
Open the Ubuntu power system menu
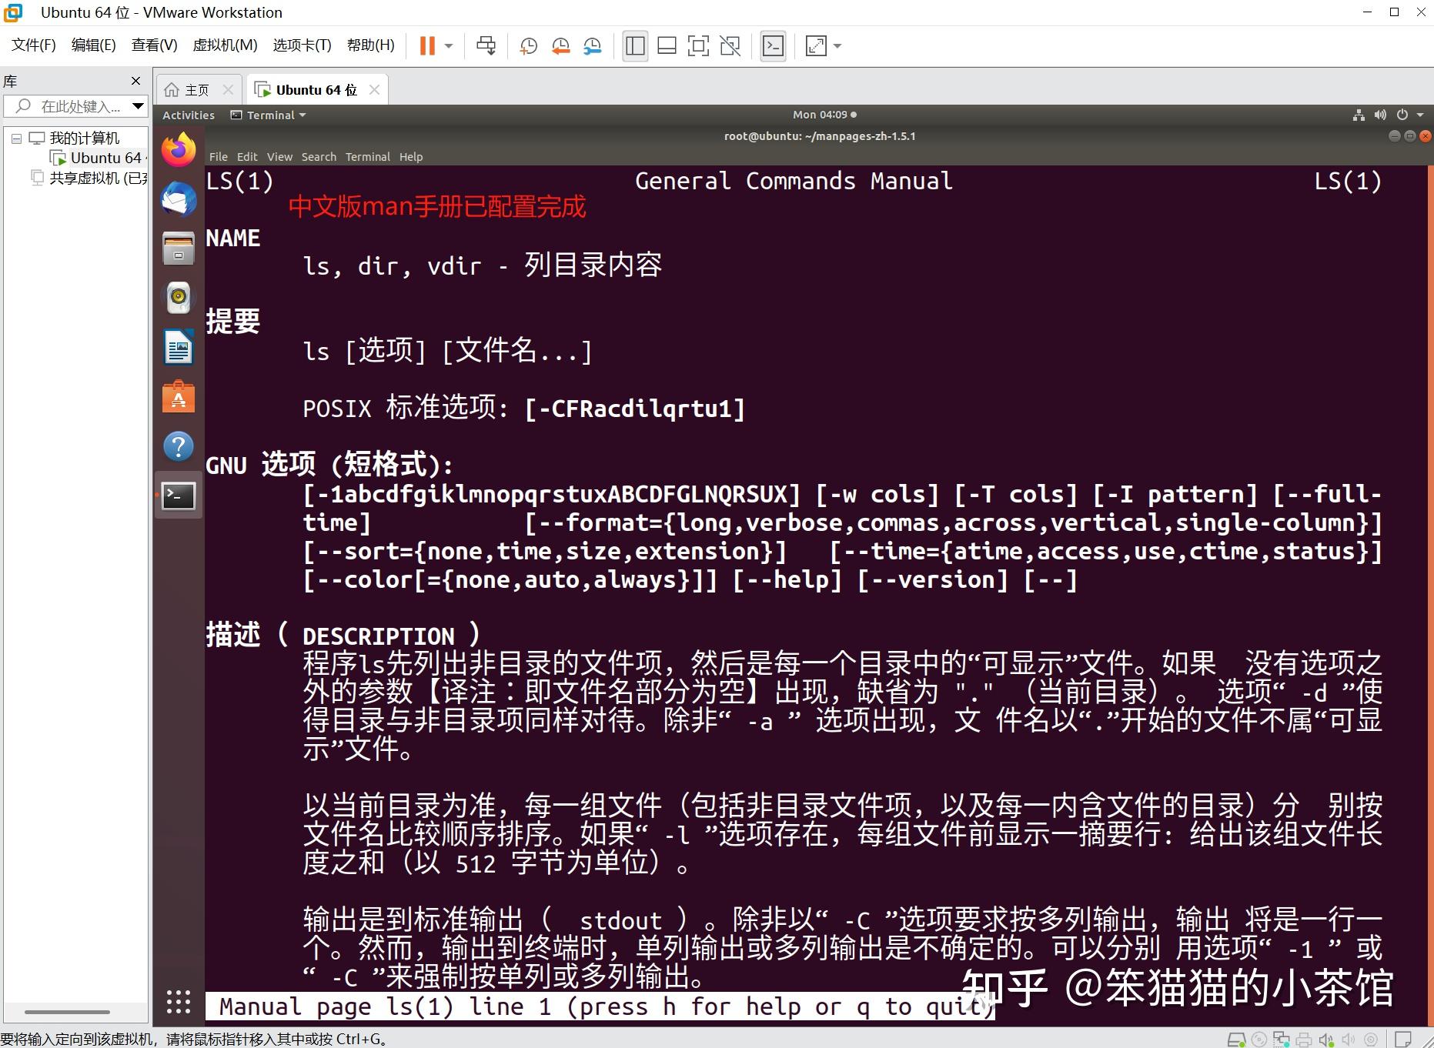1409,115
